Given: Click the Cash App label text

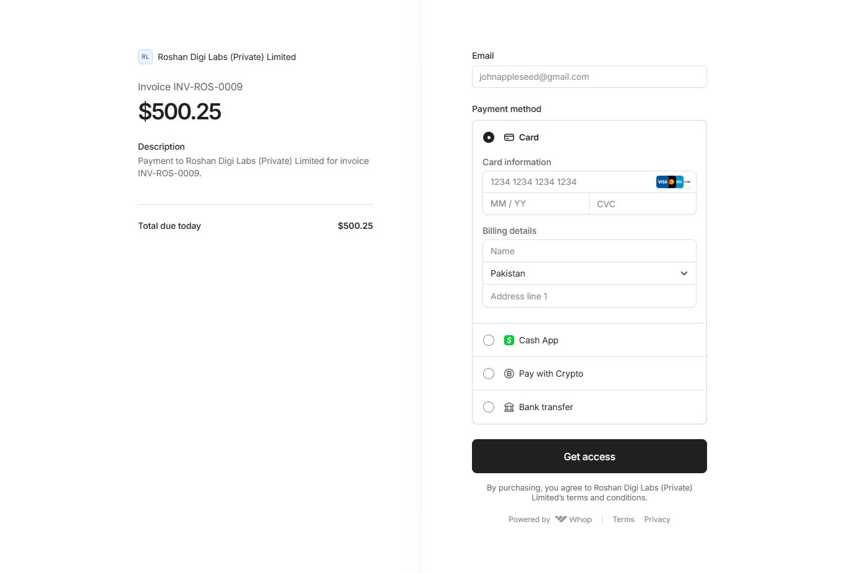Looking at the screenshot, I should (539, 340).
